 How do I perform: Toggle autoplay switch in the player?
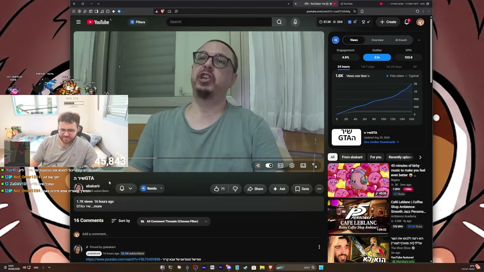(269, 165)
